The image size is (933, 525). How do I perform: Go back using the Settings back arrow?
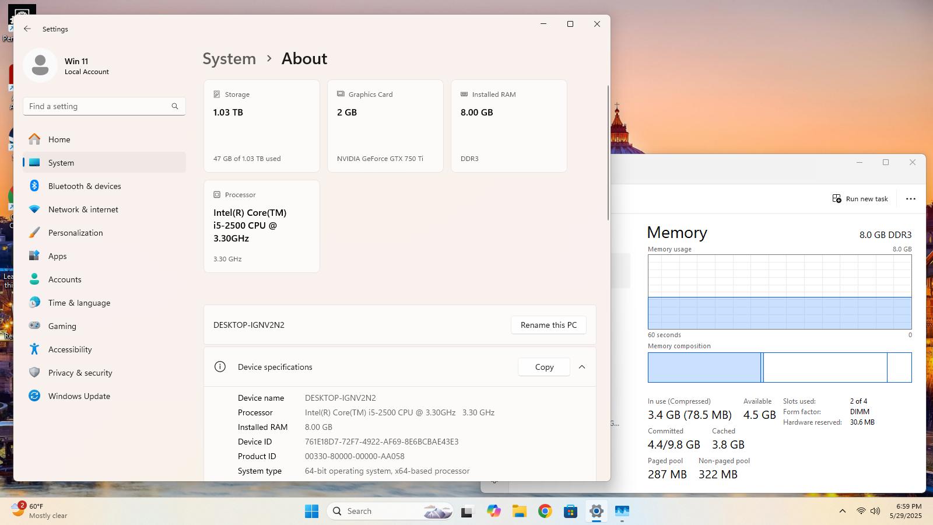27,29
